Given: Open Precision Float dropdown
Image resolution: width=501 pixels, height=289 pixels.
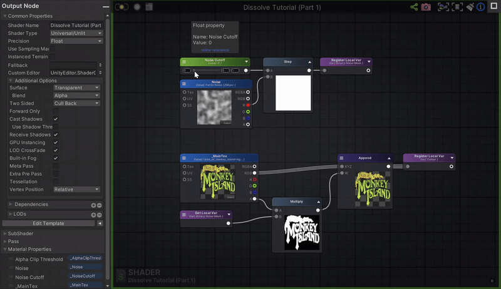Looking at the screenshot, I should 76,41.
